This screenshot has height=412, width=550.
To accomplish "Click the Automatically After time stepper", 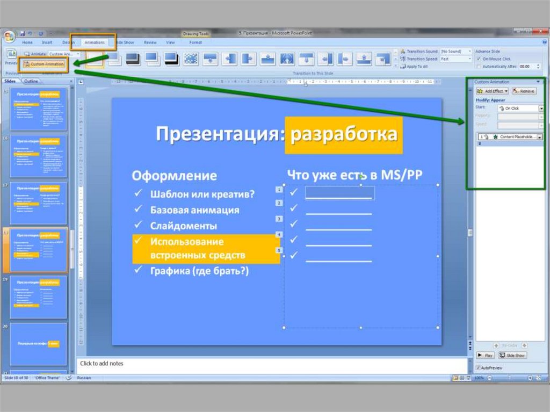I will tap(538, 66).
